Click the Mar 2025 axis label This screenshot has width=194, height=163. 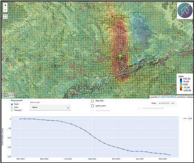[x=163, y=159]
